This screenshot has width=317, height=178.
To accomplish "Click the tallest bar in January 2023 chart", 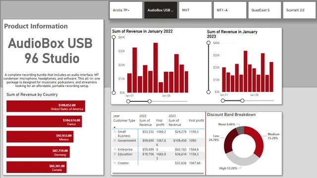I will coord(246,71).
